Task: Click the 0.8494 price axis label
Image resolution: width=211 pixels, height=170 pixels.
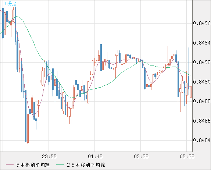Action: pyautogui.click(x=202, y=43)
